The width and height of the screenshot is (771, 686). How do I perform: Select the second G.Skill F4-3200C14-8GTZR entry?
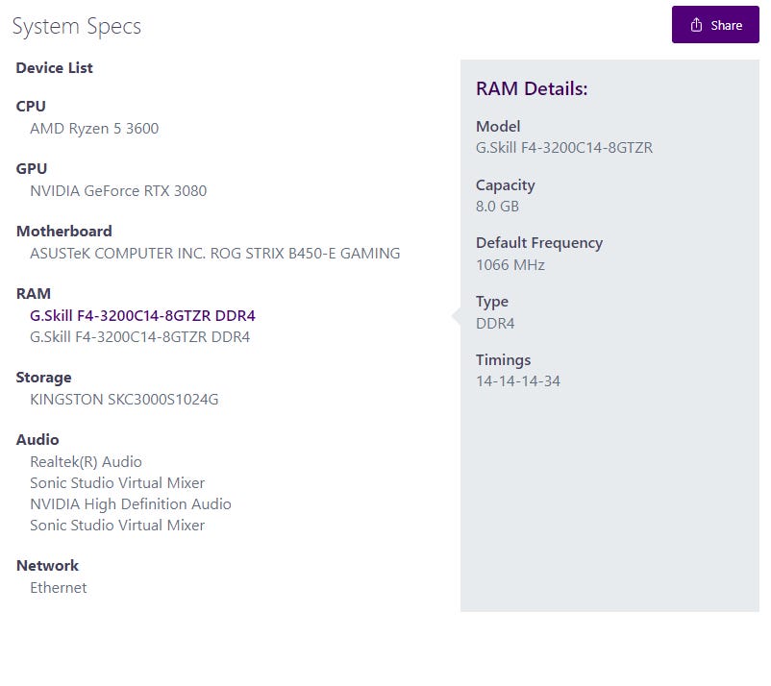[139, 336]
